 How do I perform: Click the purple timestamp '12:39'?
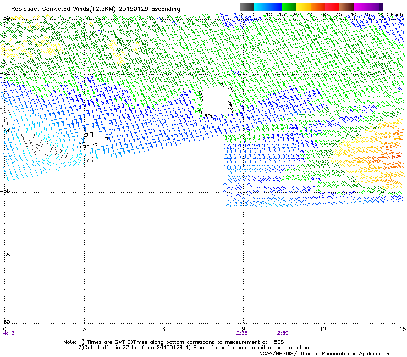(281, 333)
